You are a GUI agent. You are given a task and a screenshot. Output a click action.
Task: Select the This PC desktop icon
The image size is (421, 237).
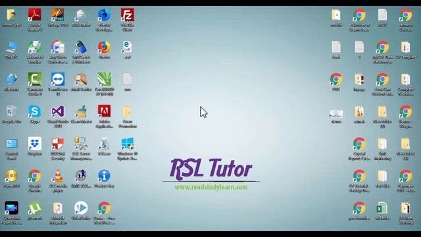[x=12, y=47]
